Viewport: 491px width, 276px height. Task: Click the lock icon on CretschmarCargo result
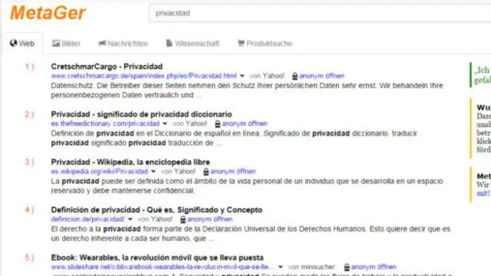(295, 76)
